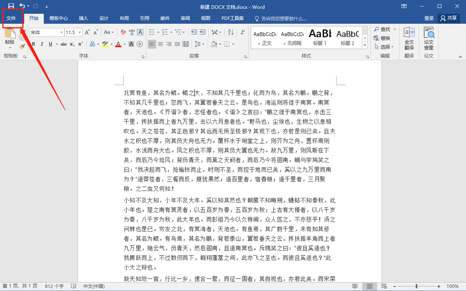Click 登录 sign in link
Screen dimensions: 466x291
pos(429,18)
